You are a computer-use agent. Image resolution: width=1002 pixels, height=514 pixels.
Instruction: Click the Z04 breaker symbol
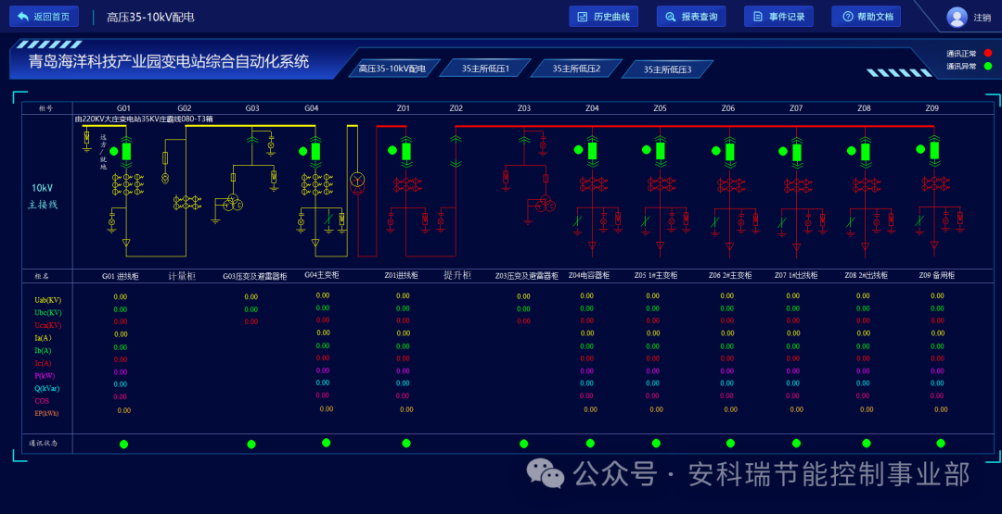coord(592,151)
